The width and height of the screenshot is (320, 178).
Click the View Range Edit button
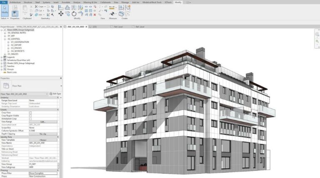pos(42,121)
